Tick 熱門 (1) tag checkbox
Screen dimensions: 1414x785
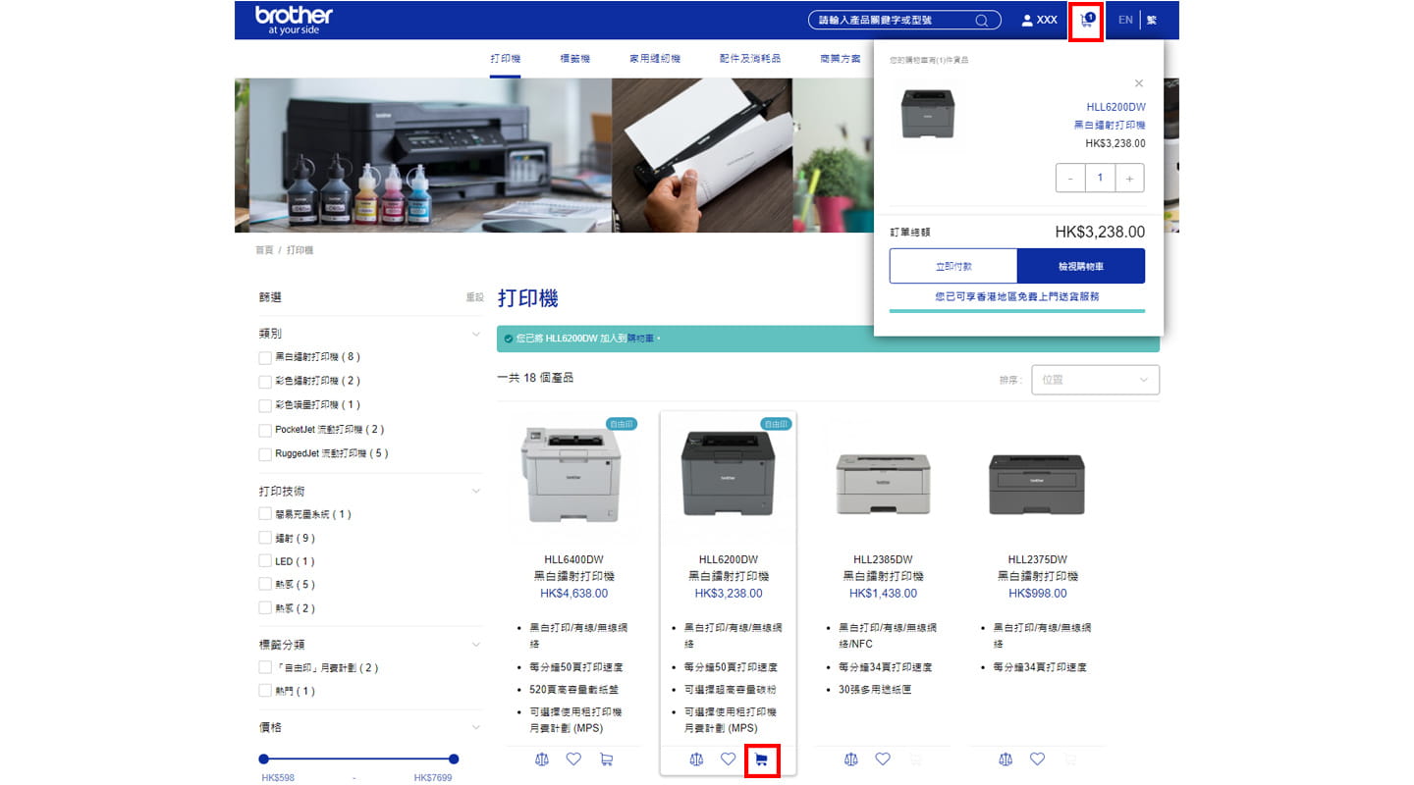point(265,691)
